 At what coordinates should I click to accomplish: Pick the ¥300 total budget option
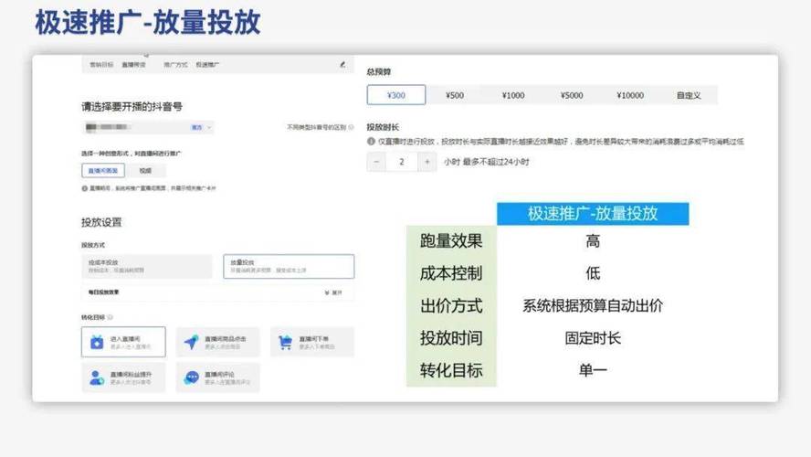point(396,95)
